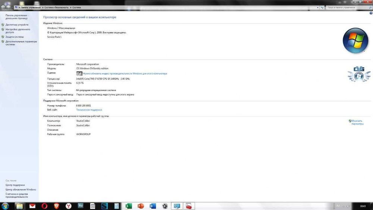The image size is (373, 210).
Task: Open Диспетчер устройств link
Action: click(17, 25)
